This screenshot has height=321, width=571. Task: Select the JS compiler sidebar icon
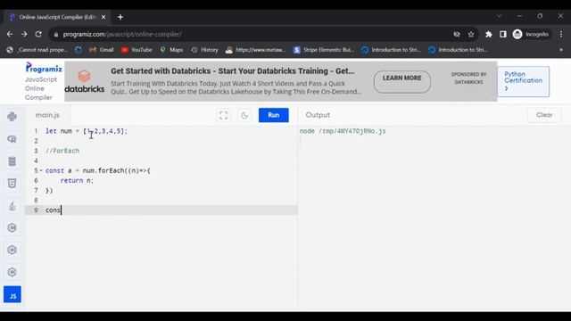coord(12,294)
